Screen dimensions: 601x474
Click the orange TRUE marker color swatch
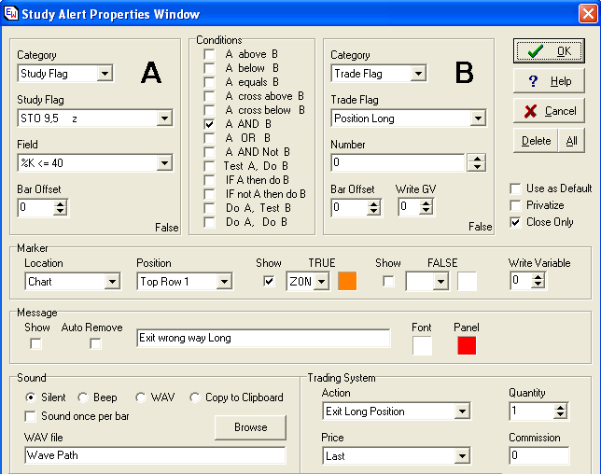click(x=347, y=281)
